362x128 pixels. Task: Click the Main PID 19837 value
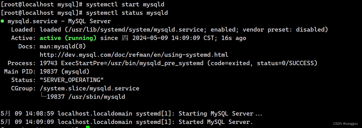click(49, 72)
